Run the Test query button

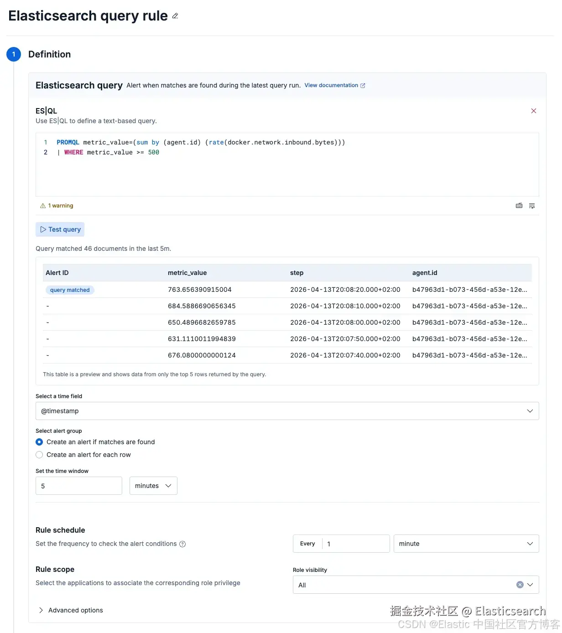[x=60, y=229]
